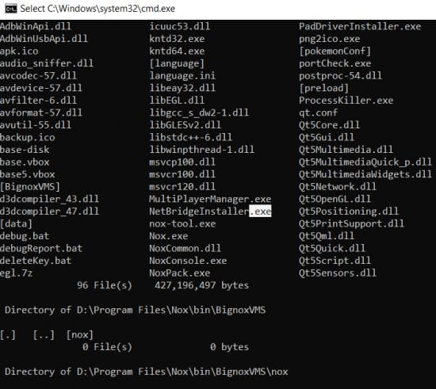The height and width of the screenshot is (389, 436).
Task: Click the [preload] directory entry
Action: click(323, 88)
